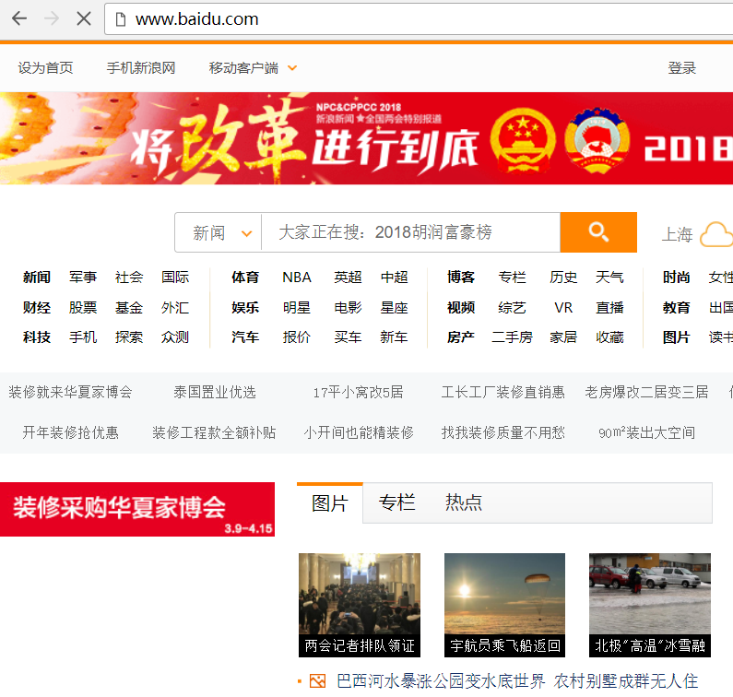Switch to the 专栏 tab
Viewport: 733px width, 697px height.
point(396,502)
